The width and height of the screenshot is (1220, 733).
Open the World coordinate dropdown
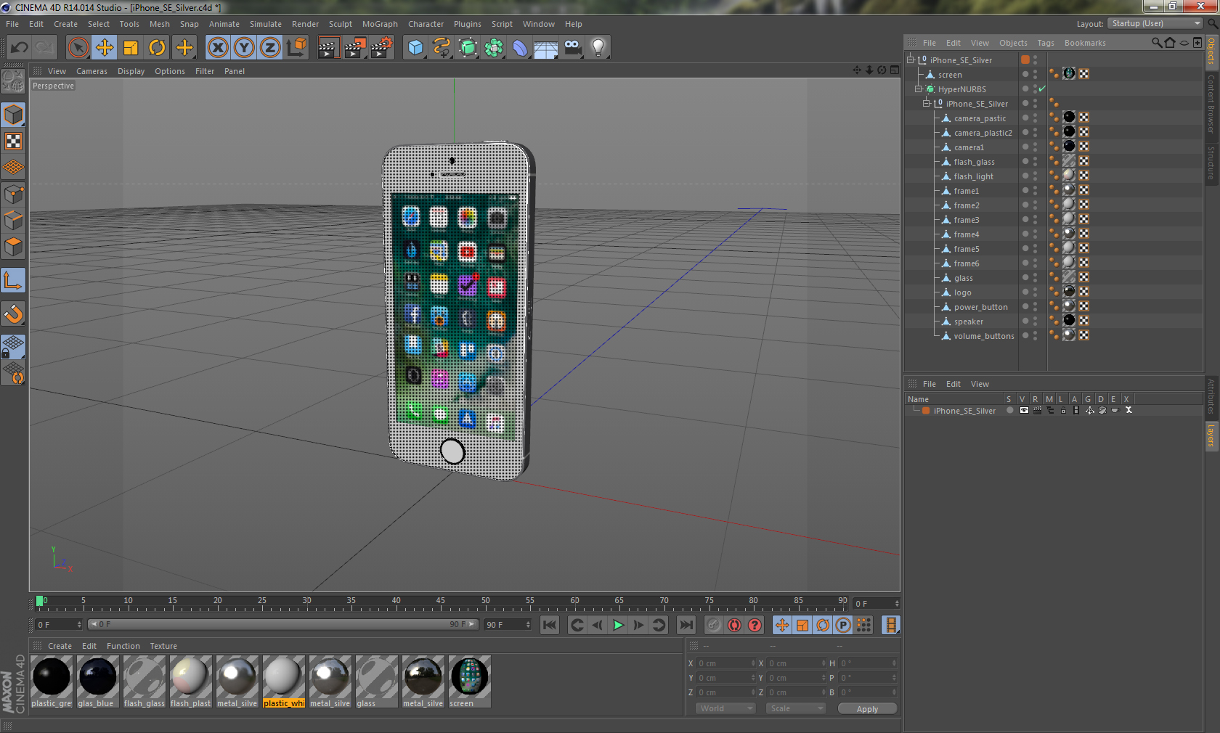click(725, 708)
